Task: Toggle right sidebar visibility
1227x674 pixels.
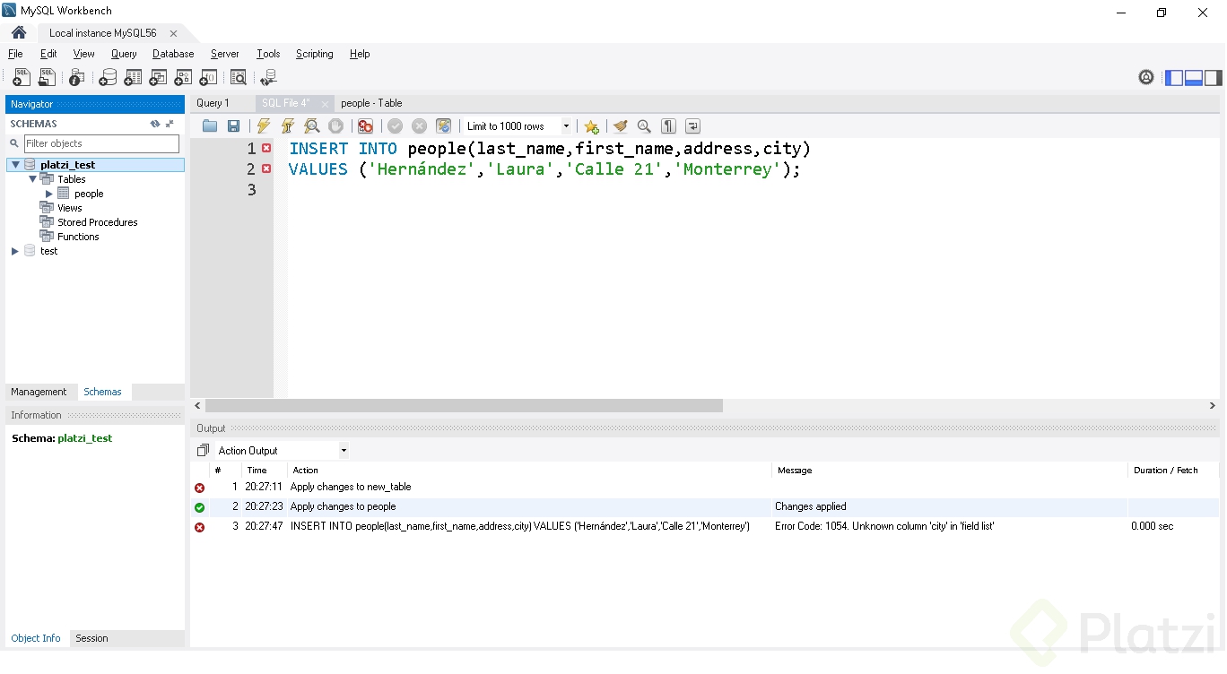Action: [1214, 78]
